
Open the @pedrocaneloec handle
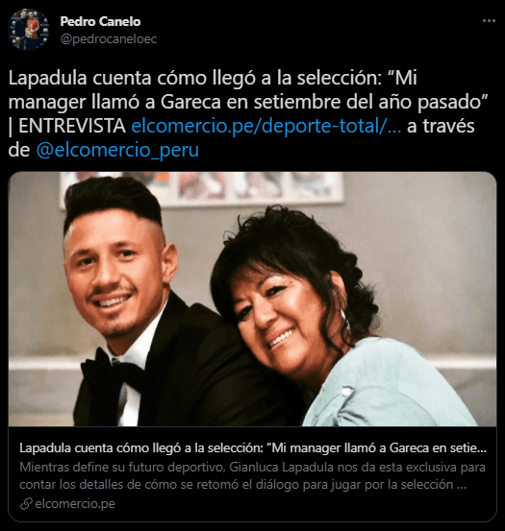[109, 39]
